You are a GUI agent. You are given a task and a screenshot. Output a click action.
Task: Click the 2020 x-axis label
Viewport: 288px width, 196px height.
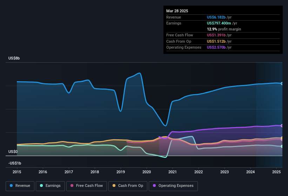coord(147,172)
